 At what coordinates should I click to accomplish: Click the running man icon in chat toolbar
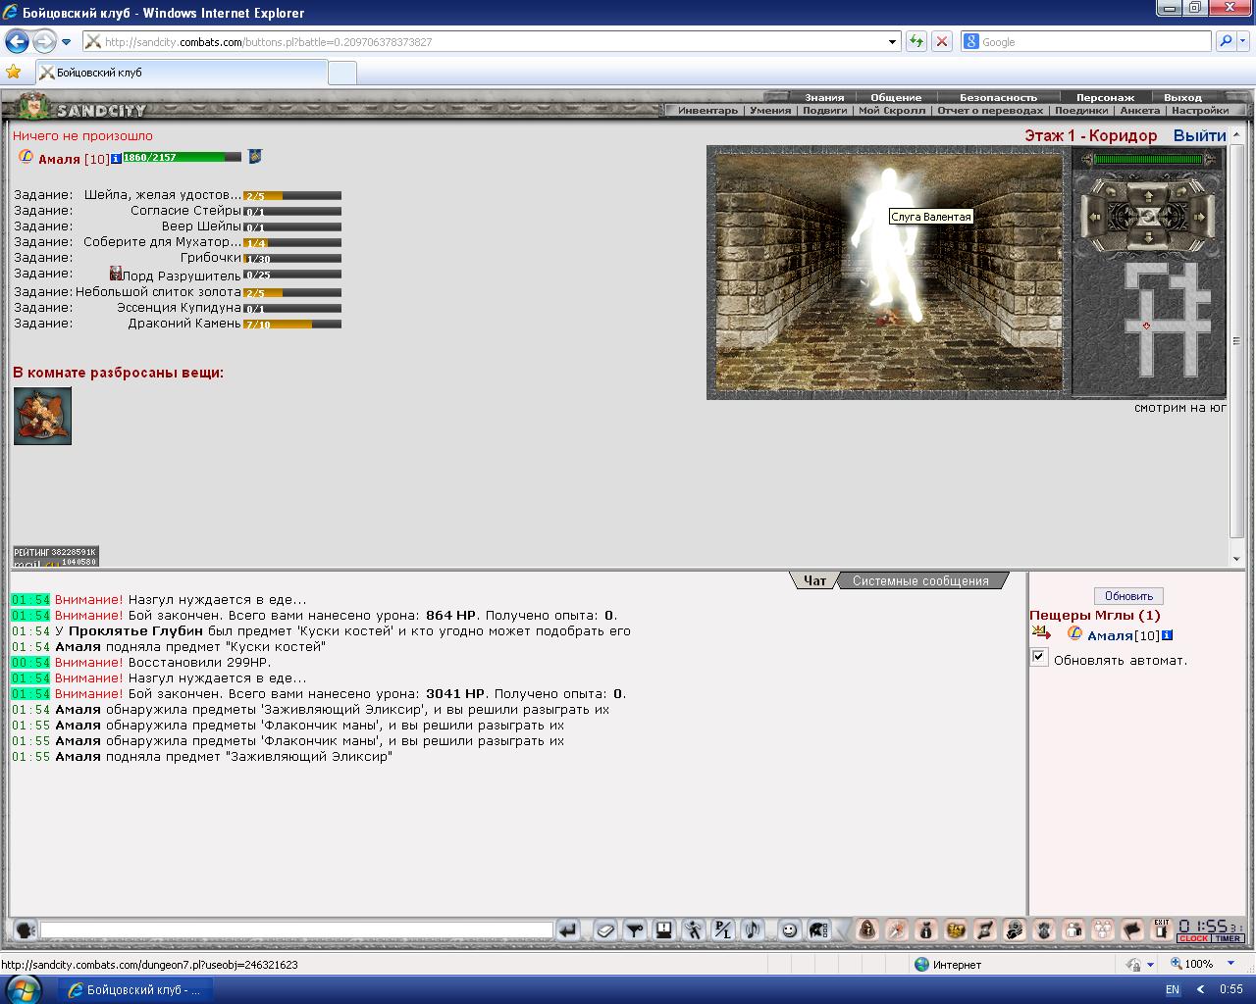pyautogui.click(x=694, y=930)
